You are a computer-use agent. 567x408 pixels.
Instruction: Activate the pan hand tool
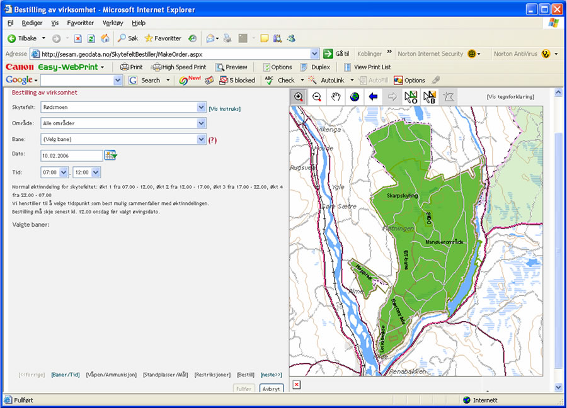point(336,96)
